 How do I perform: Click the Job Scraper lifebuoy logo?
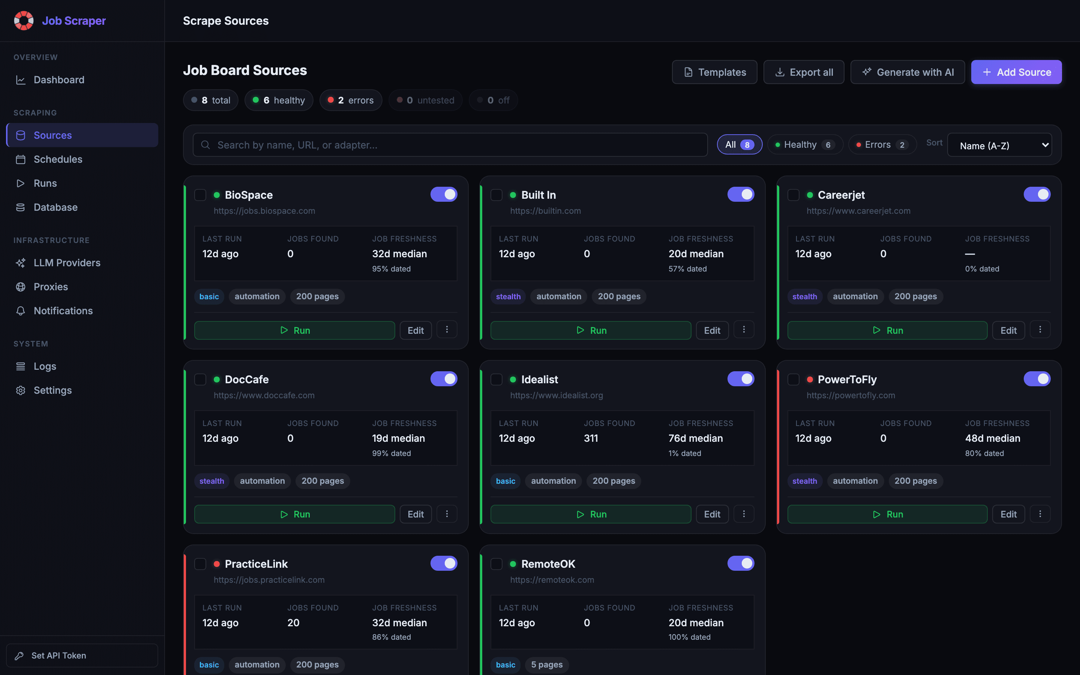[x=24, y=21]
